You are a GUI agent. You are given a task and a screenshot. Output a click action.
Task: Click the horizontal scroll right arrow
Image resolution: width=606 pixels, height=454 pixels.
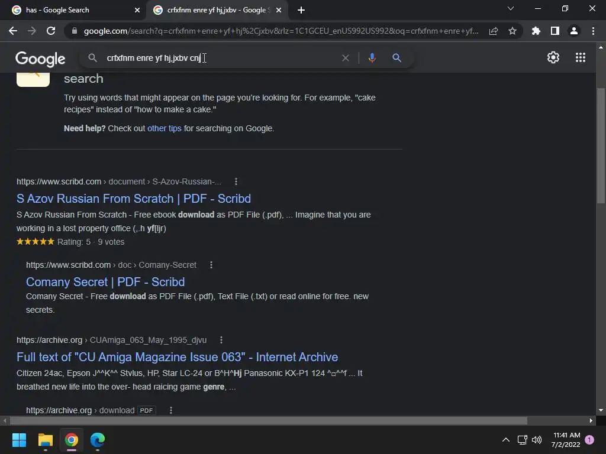(x=591, y=420)
